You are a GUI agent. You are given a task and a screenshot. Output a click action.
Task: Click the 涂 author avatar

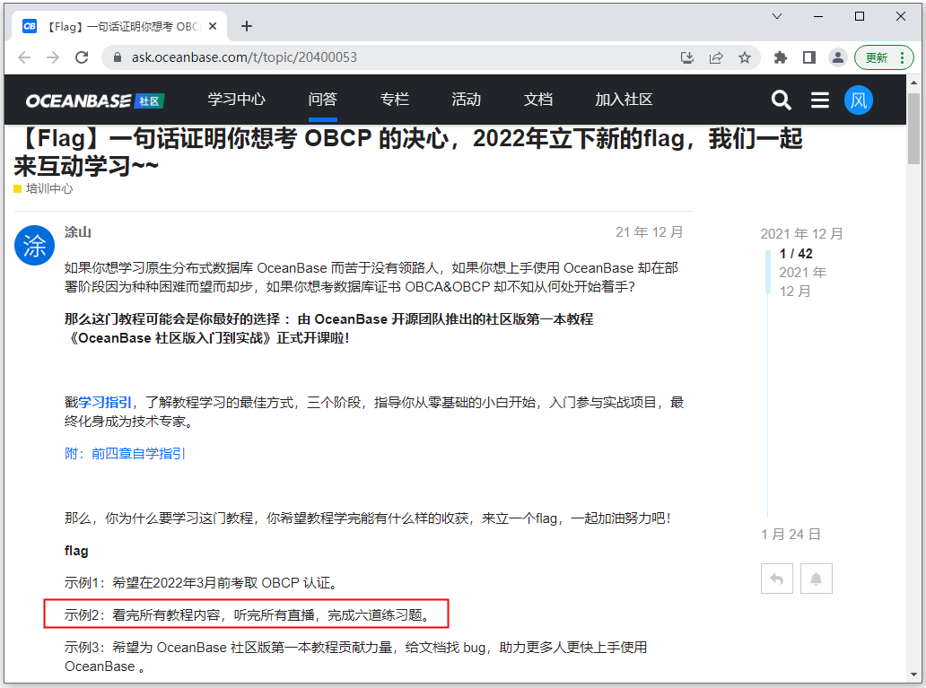coord(34,245)
